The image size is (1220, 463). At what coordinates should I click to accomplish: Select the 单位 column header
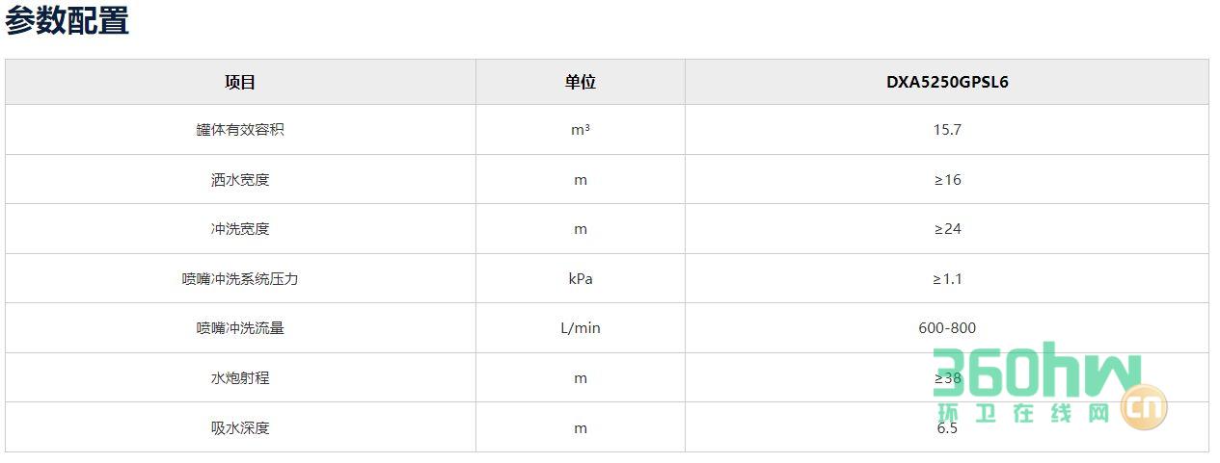coord(581,82)
